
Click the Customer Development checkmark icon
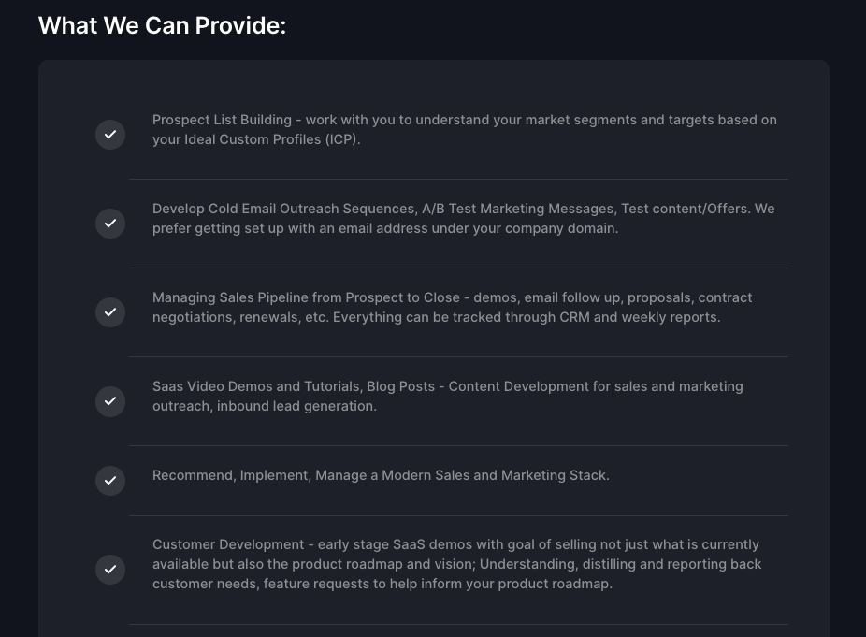(x=110, y=570)
